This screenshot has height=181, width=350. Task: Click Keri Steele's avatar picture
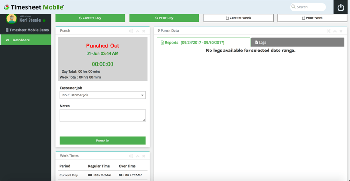click(x=12, y=19)
